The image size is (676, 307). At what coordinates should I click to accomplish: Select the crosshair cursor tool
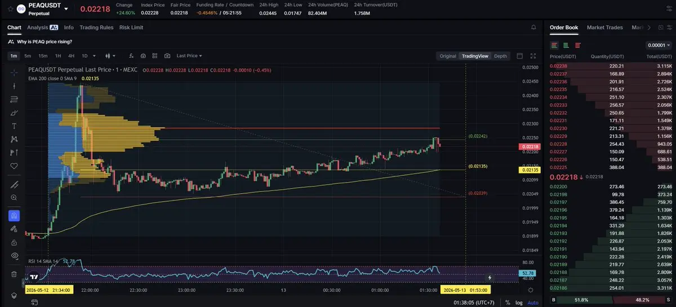pyautogui.click(x=14, y=72)
